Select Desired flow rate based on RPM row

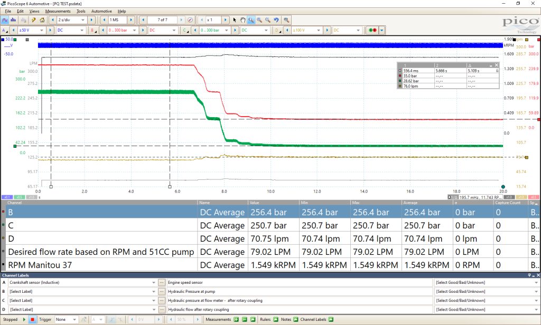pos(271,252)
